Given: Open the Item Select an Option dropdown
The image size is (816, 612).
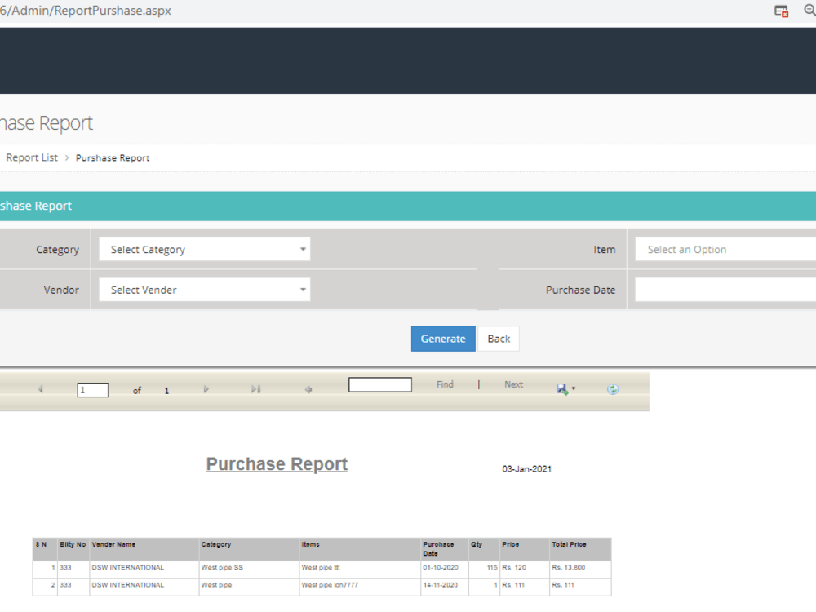Looking at the screenshot, I should coord(725,249).
